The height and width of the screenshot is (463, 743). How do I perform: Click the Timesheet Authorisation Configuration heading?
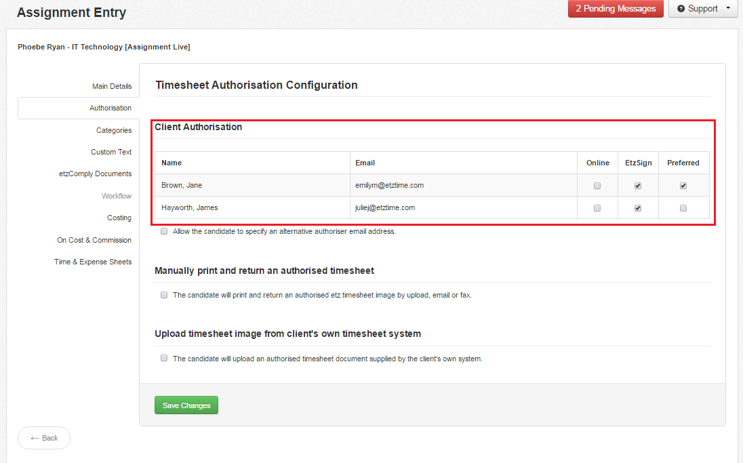click(x=256, y=85)
